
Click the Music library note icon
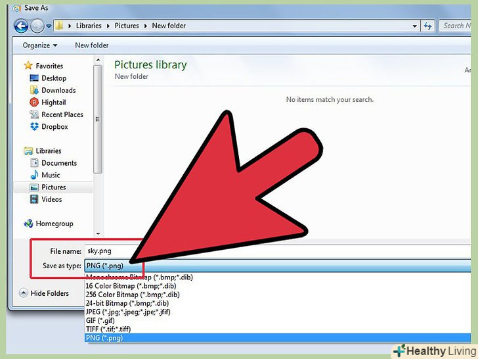coord(34,175)
